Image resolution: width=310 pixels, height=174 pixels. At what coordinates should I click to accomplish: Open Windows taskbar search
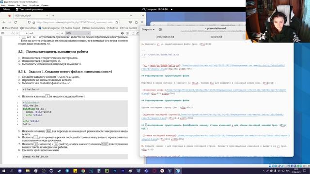click(x=12, y=171)
